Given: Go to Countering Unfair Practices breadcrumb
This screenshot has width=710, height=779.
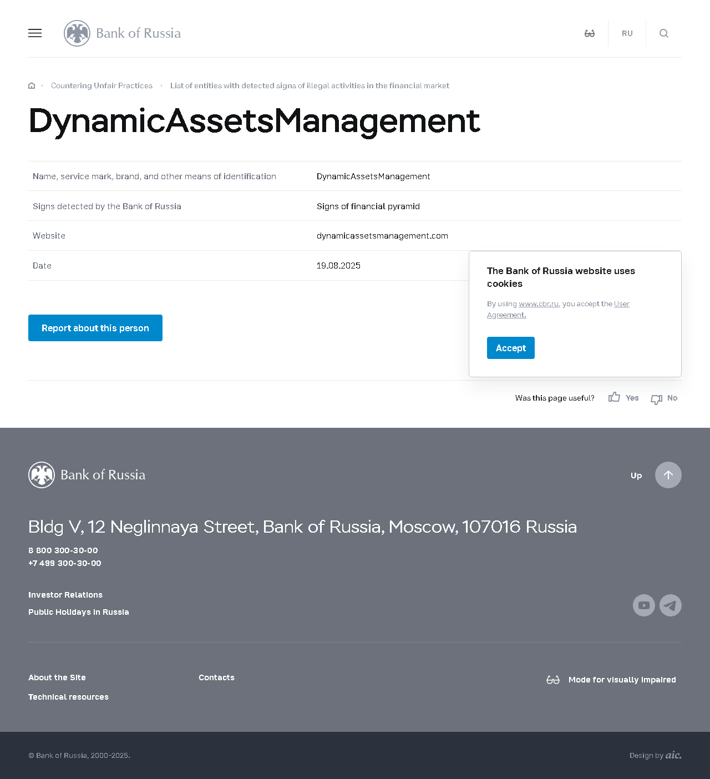Looking at the screenshot, I should click(102, 85).
